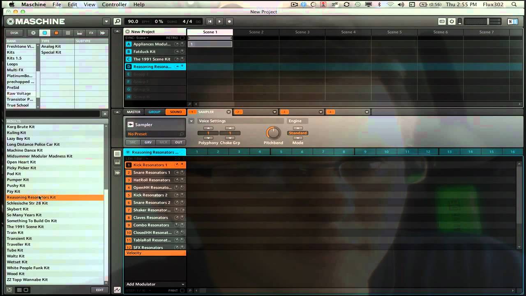Select the Project filter icon in browser
This screenshot has width=526, height=296.
[33, 33]
